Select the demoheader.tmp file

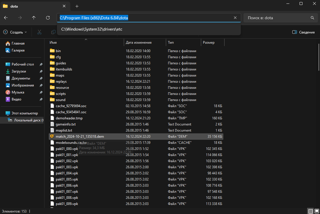[x=69, y=118]
